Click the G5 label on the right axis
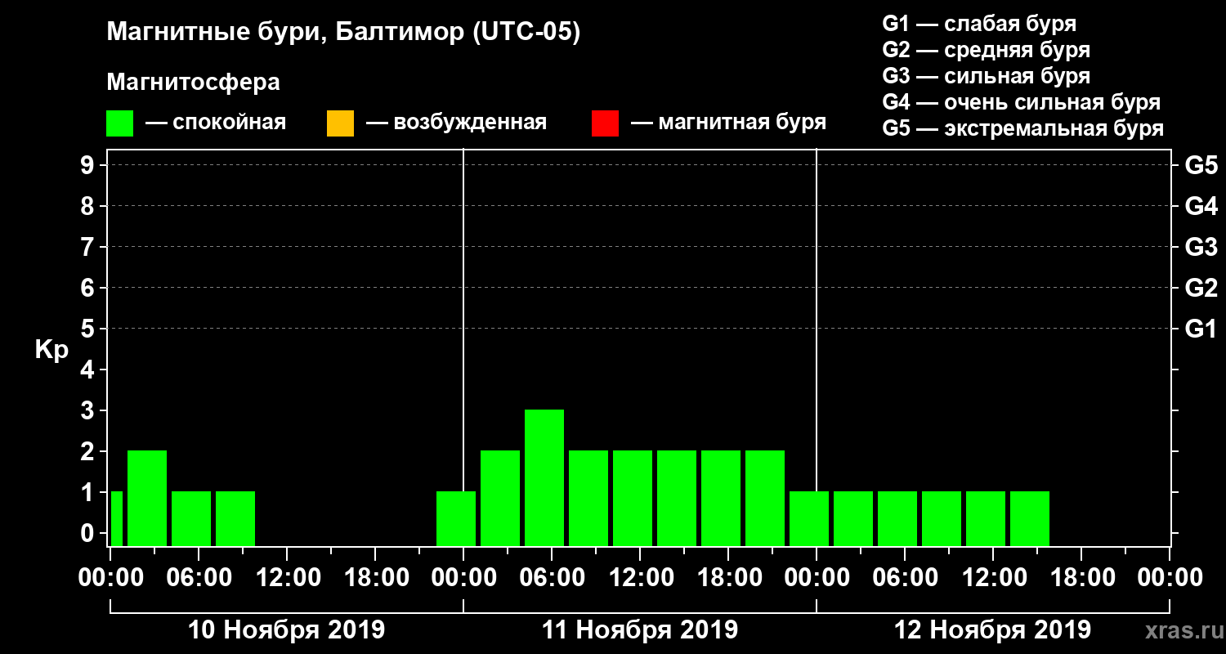The width and height of the screenshot is (1226, 654). click(1201, 165)
